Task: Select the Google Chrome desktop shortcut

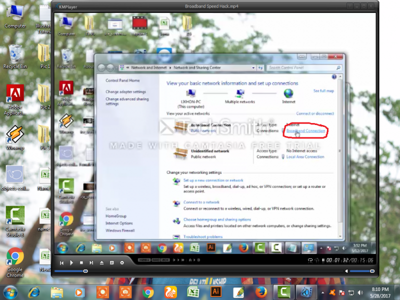Action: tap(15, 263)
